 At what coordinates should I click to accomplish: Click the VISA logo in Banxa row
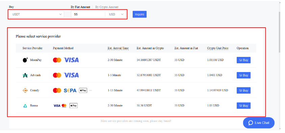(57, 105)
